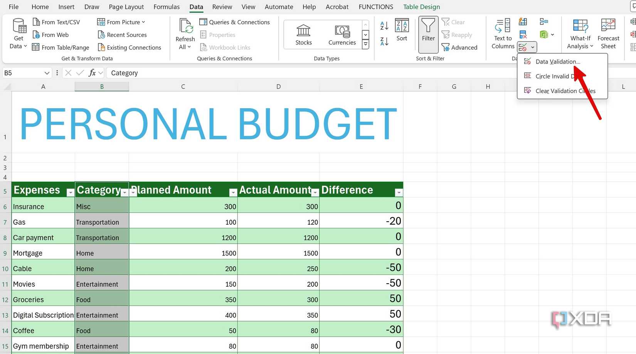Open the Expenses column filter dropdown
The width and height of the screenshot is (636, 354).
(x=70, y=193)
